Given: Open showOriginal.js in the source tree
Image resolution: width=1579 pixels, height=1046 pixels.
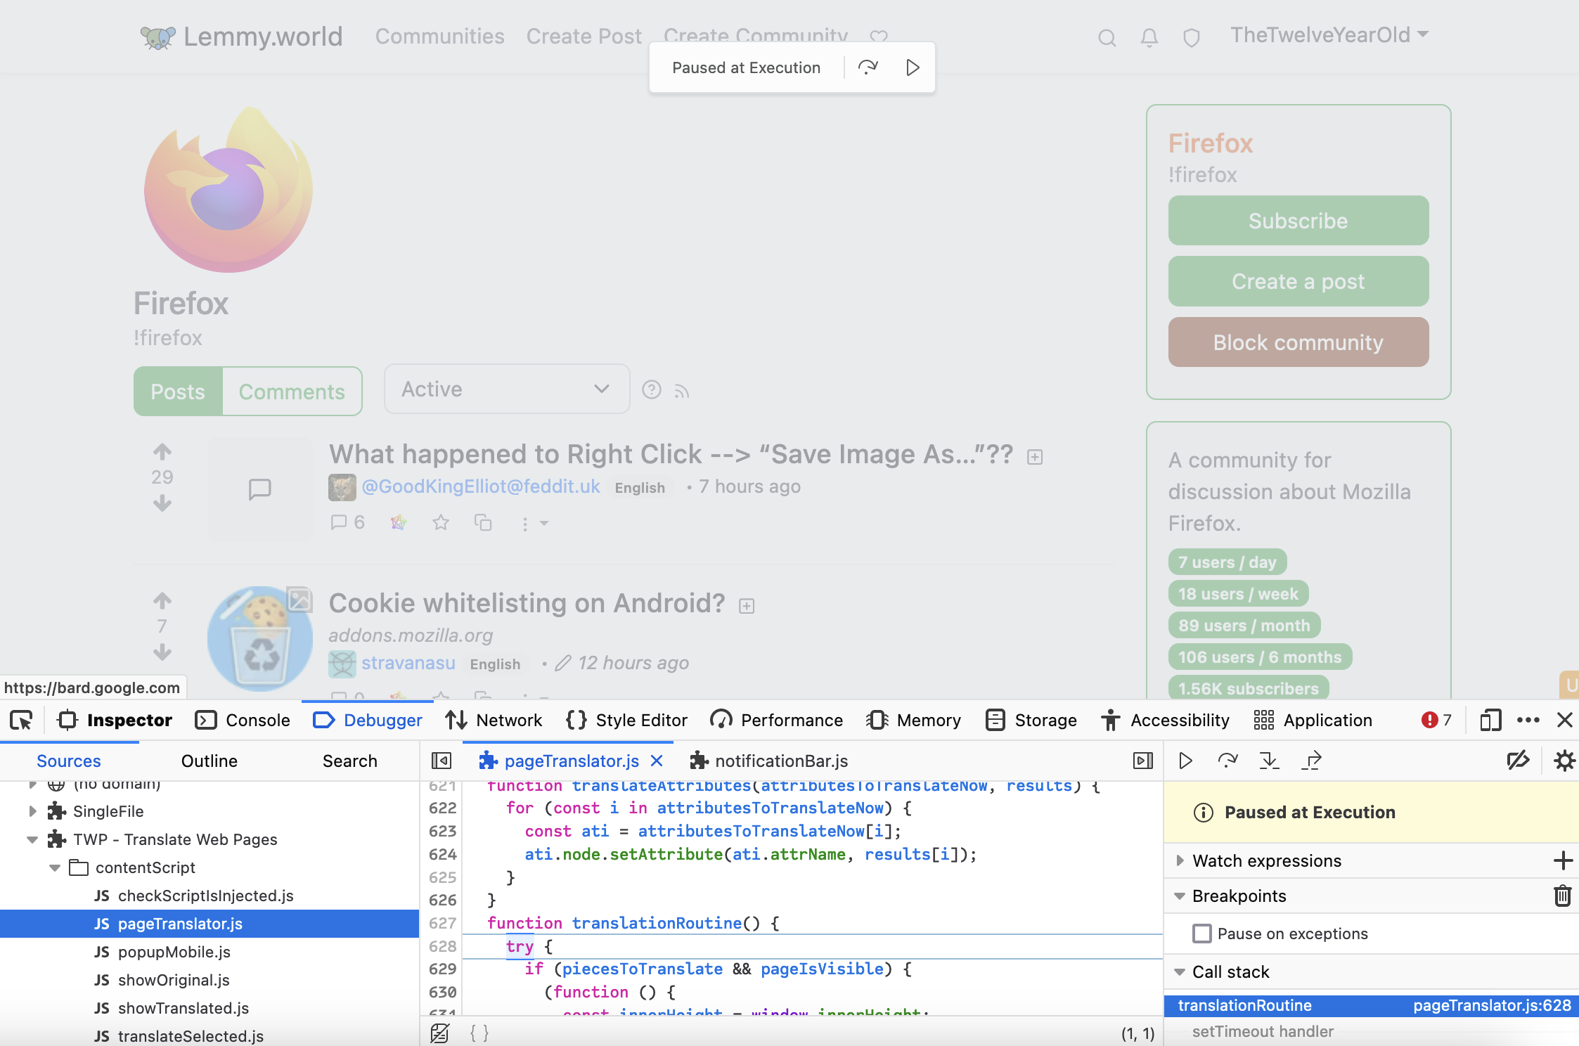Looking at the screenshot, I should pyautogui.click(x=174, y=981).
